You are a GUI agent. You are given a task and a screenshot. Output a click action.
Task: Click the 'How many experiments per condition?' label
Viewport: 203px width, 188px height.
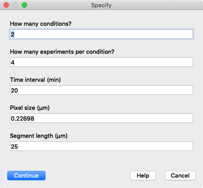pos(62,52)
